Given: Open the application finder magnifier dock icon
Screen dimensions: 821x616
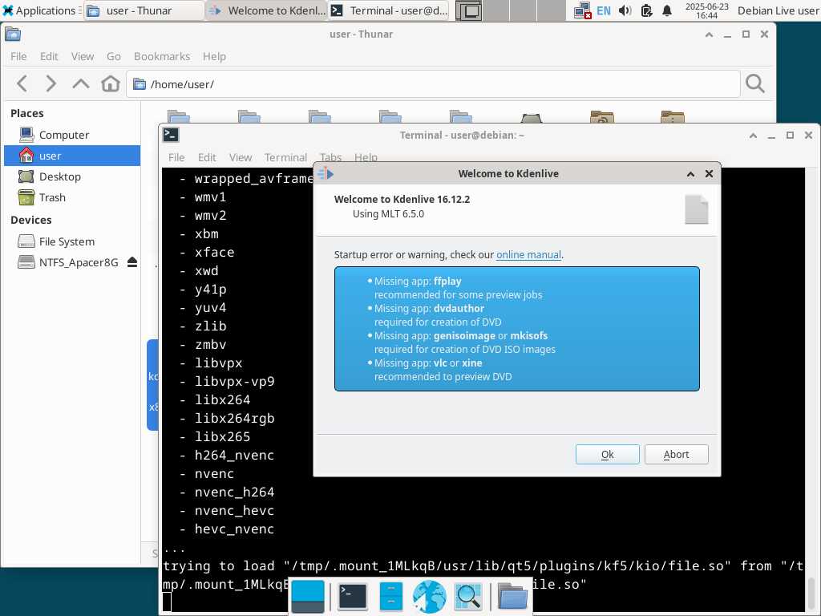Looking at the screenshot, I should coord(468,597).
